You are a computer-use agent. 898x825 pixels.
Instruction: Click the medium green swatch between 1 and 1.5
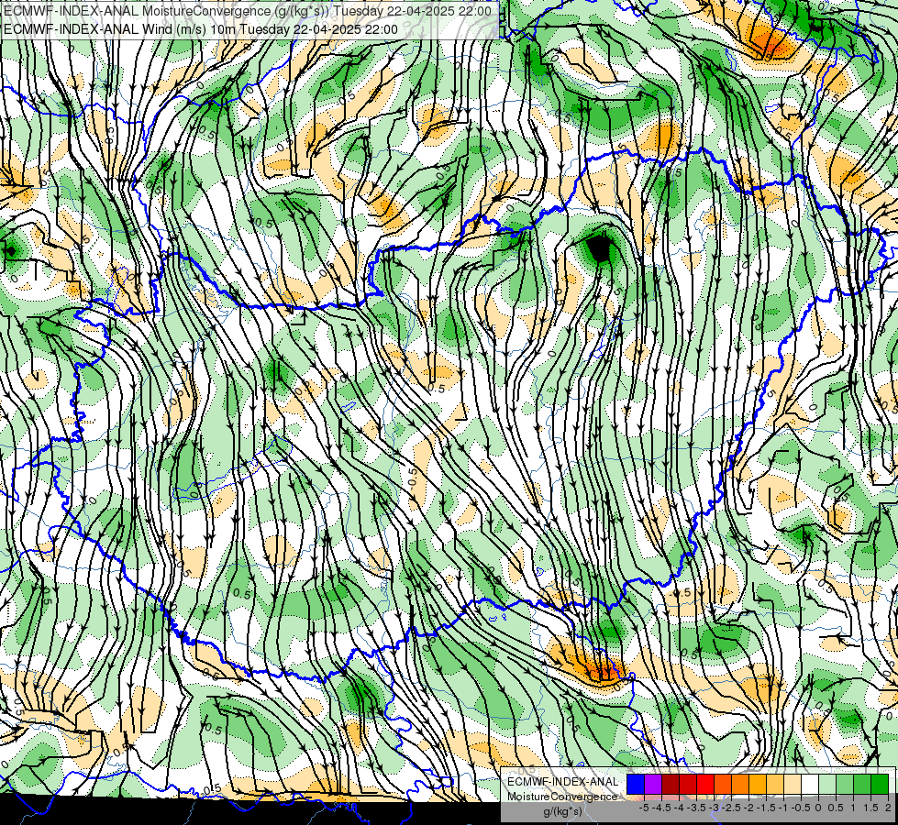click(x=862, y=784)
